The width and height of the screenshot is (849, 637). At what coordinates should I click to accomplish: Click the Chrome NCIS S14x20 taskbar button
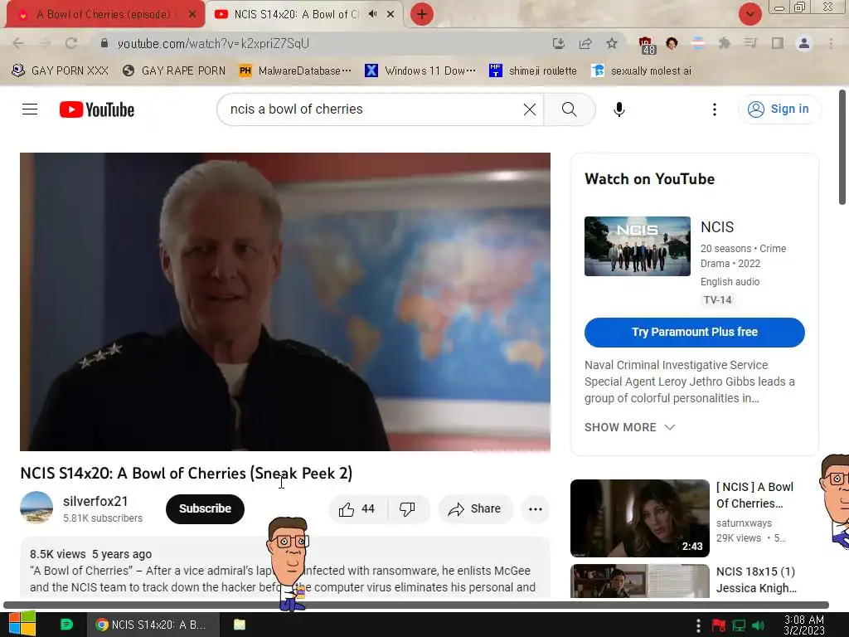[153, 625]
